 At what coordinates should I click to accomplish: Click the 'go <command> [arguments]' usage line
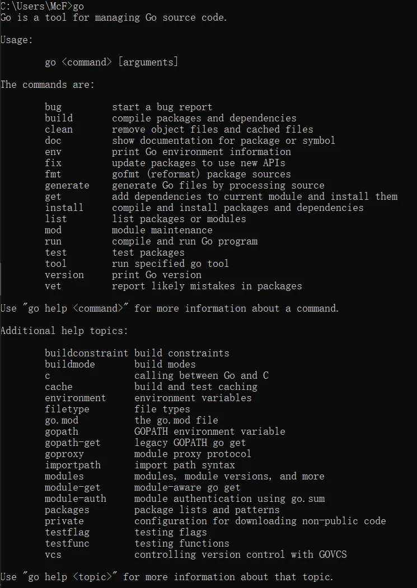pos(111,62)
